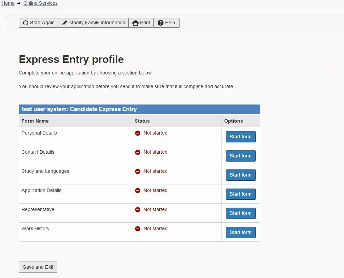Click the status icon for Application Details

pyautogui.click(x=138, y=190)
